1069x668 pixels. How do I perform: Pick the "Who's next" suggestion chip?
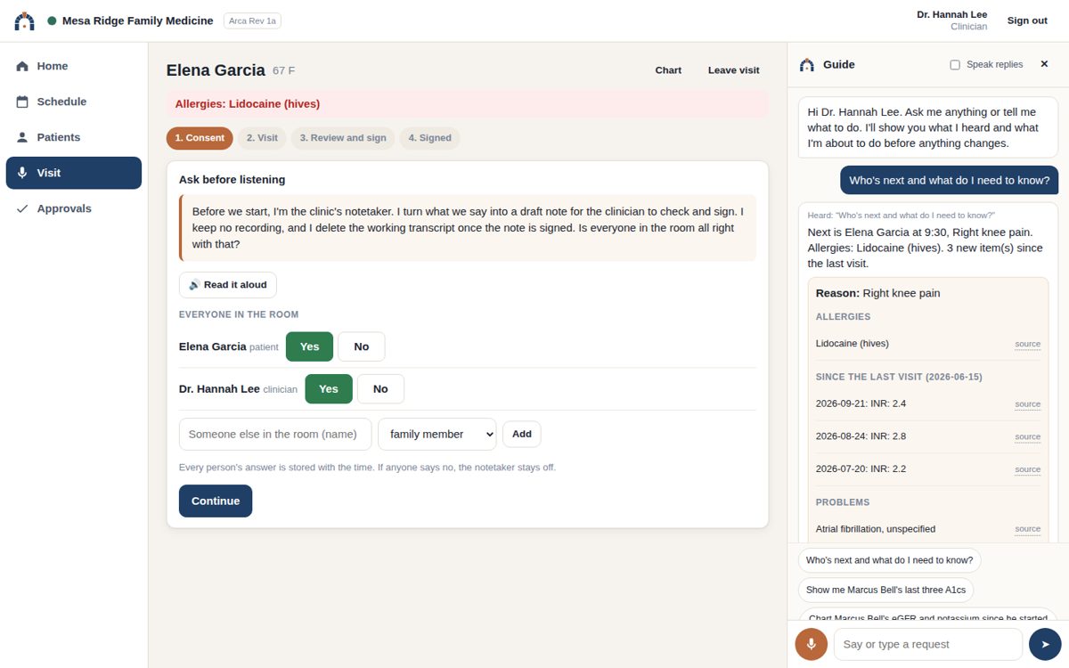pos(890,560)
